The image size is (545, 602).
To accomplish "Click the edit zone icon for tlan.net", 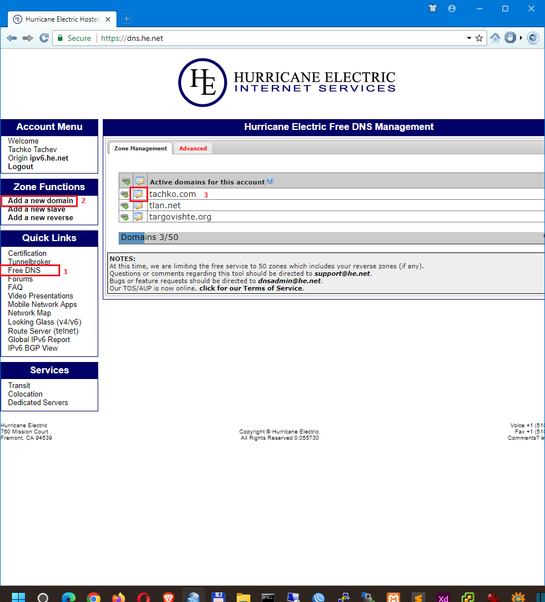I will [139, 205].
